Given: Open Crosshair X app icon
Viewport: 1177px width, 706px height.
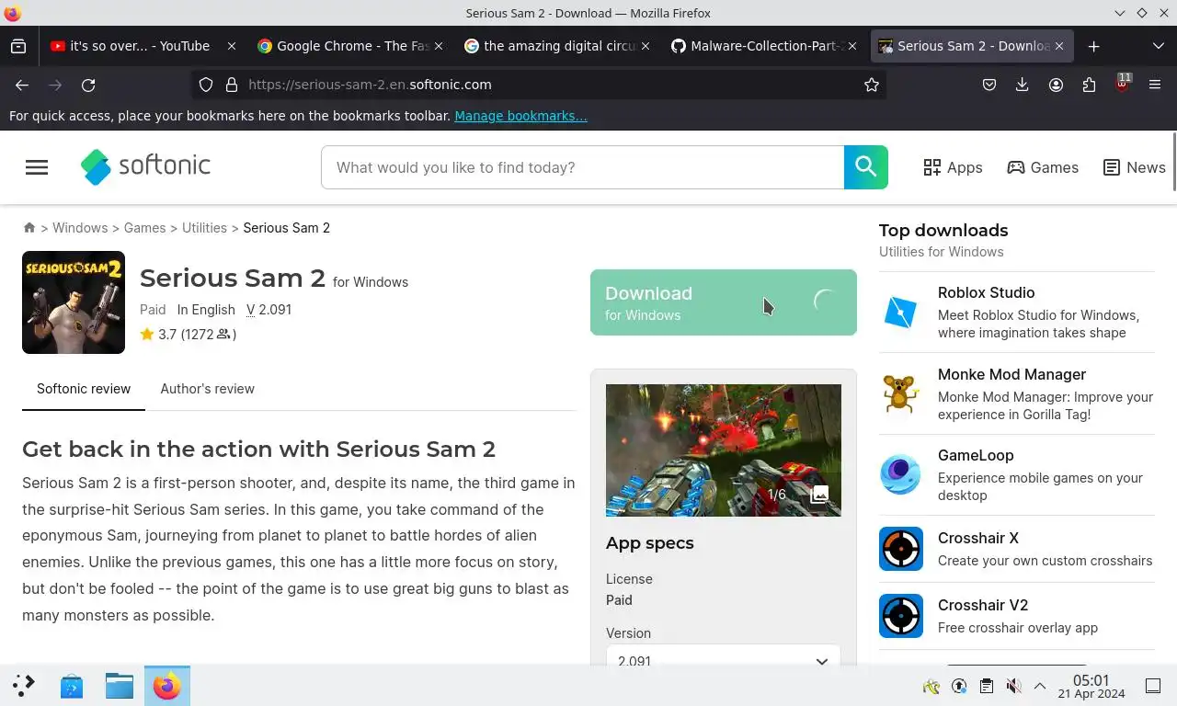Looking at the screenshot, I should point(901,549).
